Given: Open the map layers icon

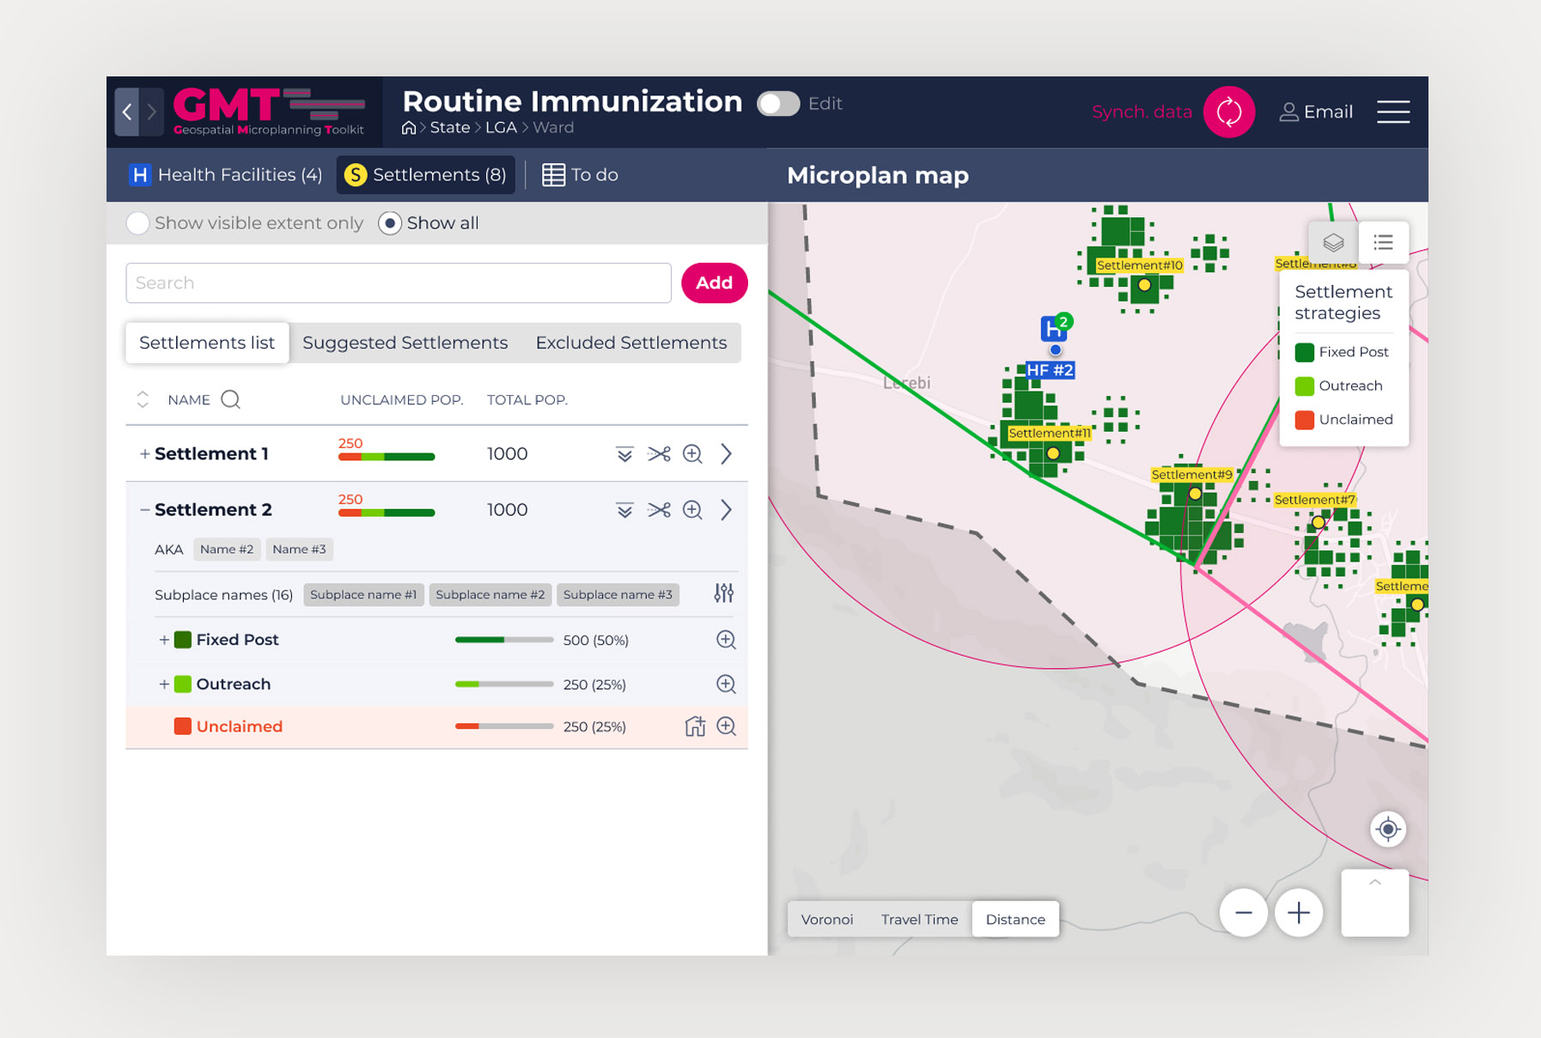Looking at the screenshot, I should click(x=1333, y=243).
